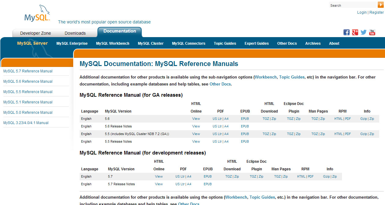This screenshot has width=385, height=205.
Task: Download Info Gzip for version 5.7
Action: coord(326,176)
